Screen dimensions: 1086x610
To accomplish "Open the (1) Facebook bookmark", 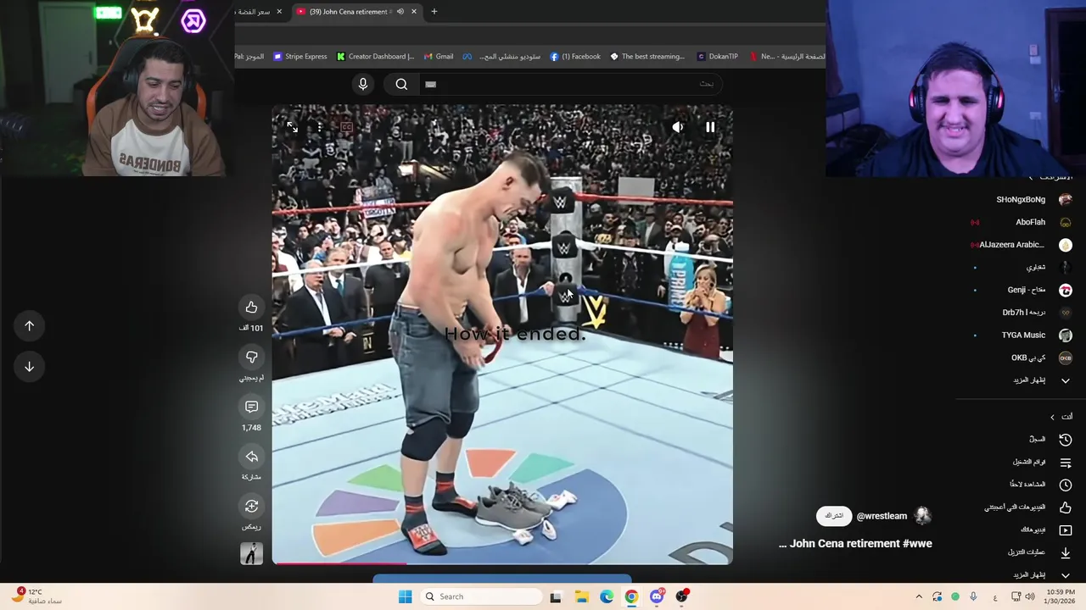I will [x=575, y=57].
